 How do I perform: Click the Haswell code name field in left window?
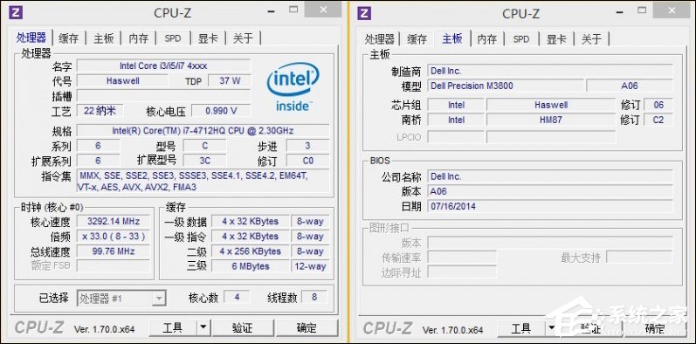pyautogui.click(x=122, y=81)
